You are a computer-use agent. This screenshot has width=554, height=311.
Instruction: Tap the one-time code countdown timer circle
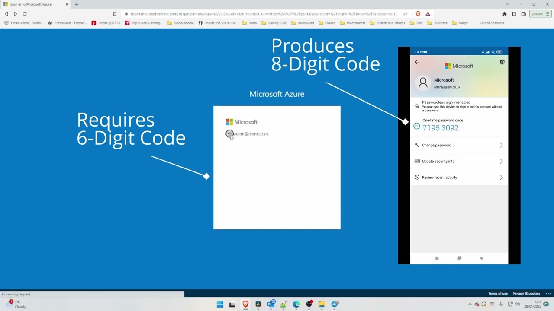pos(416,126)
